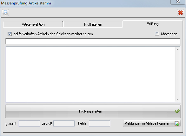The height and width of the screenshot is (136, 186).
Task: Copy messages via Meldungen in Ablage kopieren
Action: point(152,123)
